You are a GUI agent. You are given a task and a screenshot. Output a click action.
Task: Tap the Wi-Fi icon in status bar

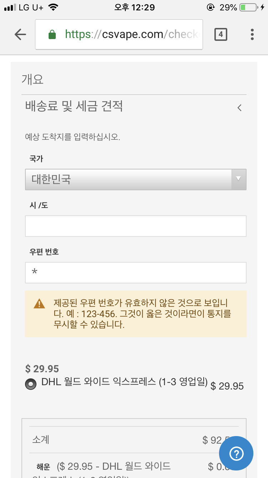[x=53, y=8]
